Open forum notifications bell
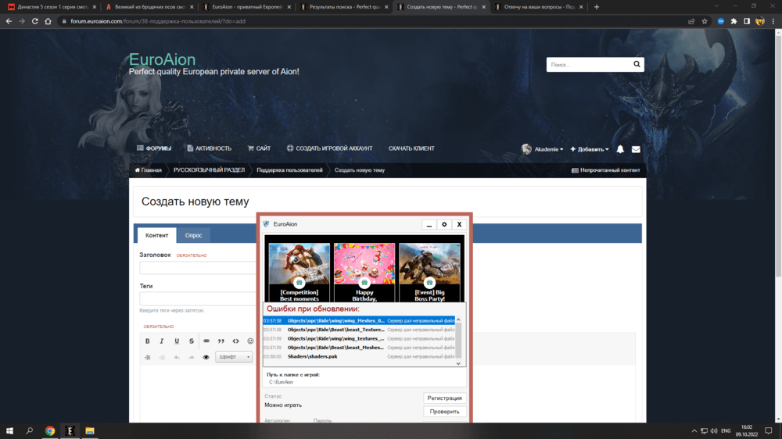Viewport: 782px width, 439px height. point(620,149)
